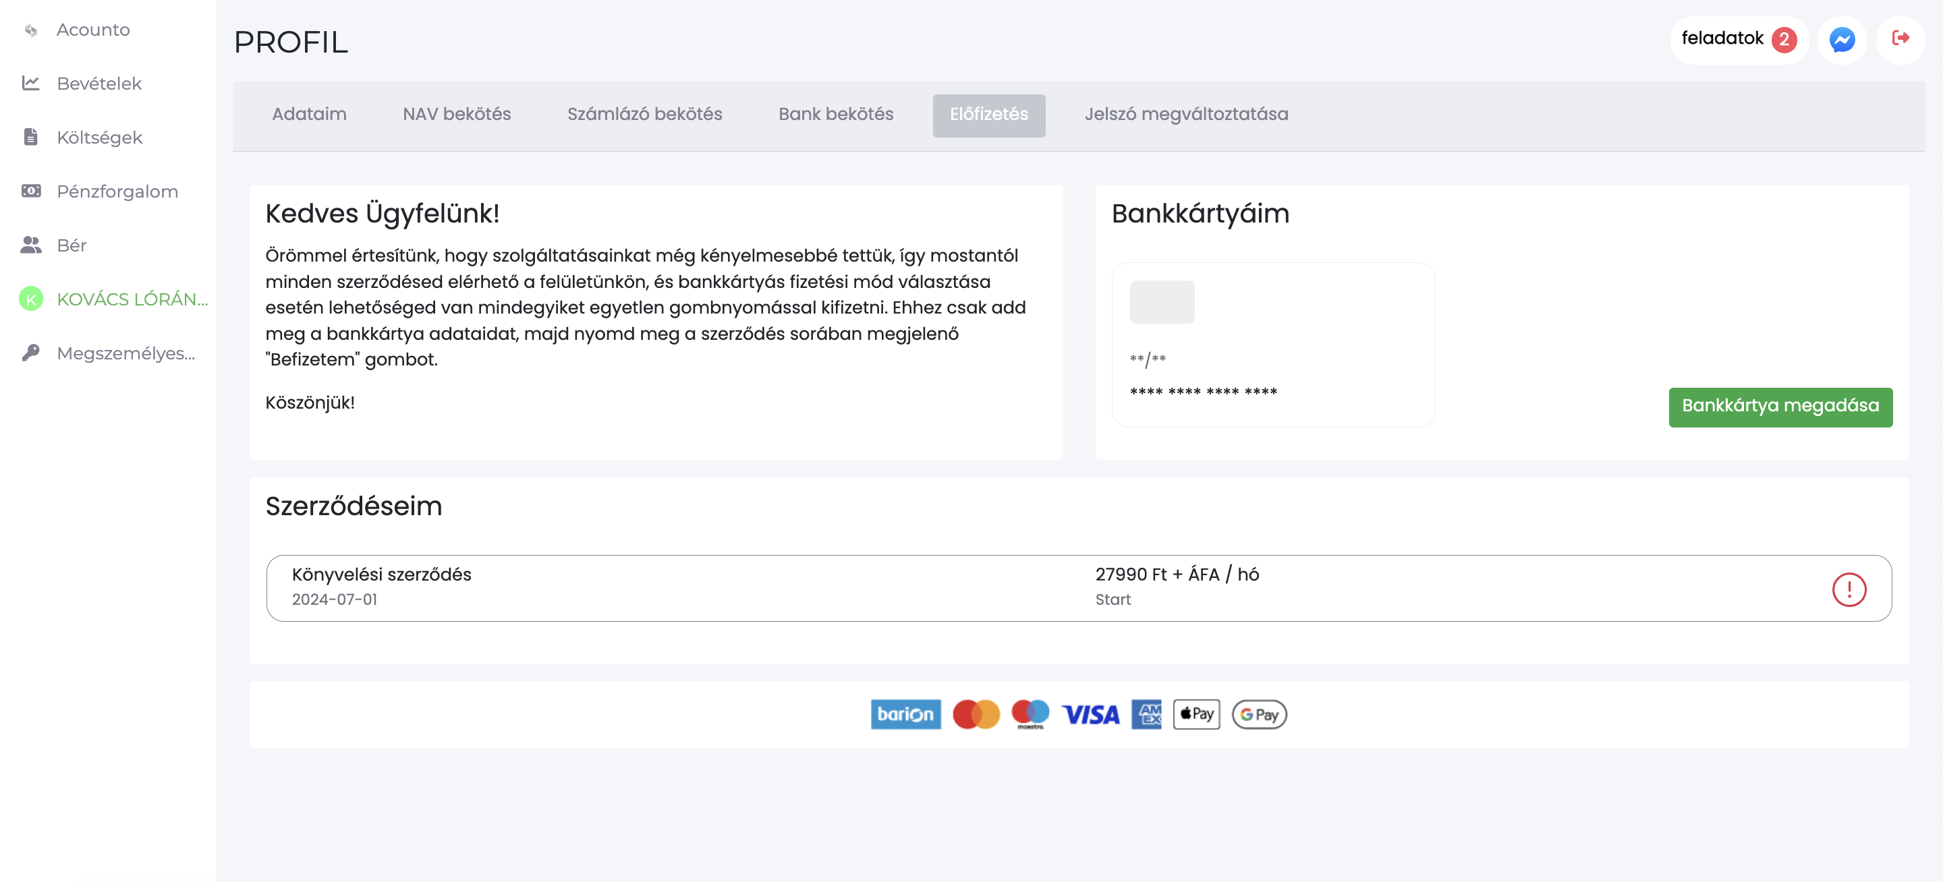This screenshot has width=1943, height=882.
Task: Select the Előfizetés tab
Action: click(988, 115)
